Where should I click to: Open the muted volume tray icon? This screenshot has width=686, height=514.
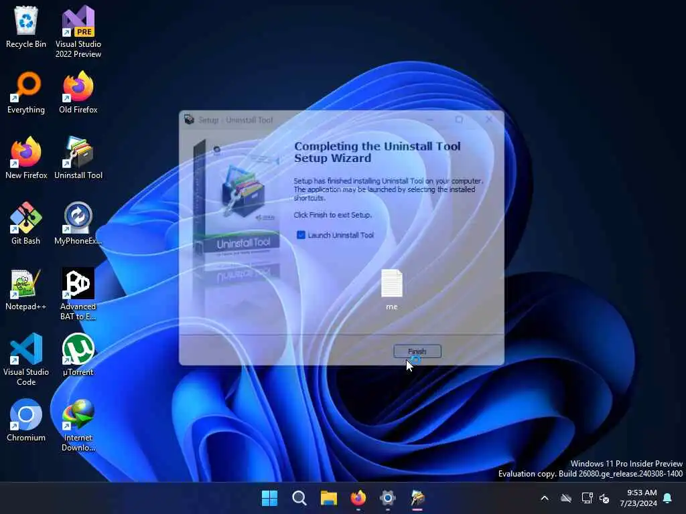point(605,498)
